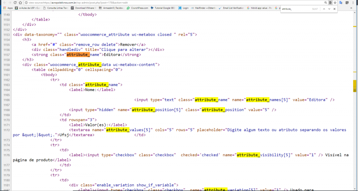358x191 pixels.
Task: Jump to next find result arrow
Action: (329, 8)
